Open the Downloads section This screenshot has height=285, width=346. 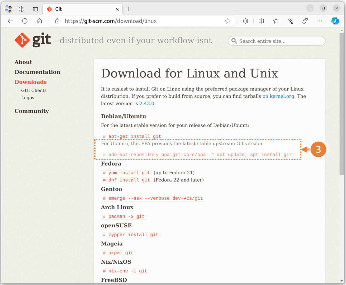click(x=31, y=82)
